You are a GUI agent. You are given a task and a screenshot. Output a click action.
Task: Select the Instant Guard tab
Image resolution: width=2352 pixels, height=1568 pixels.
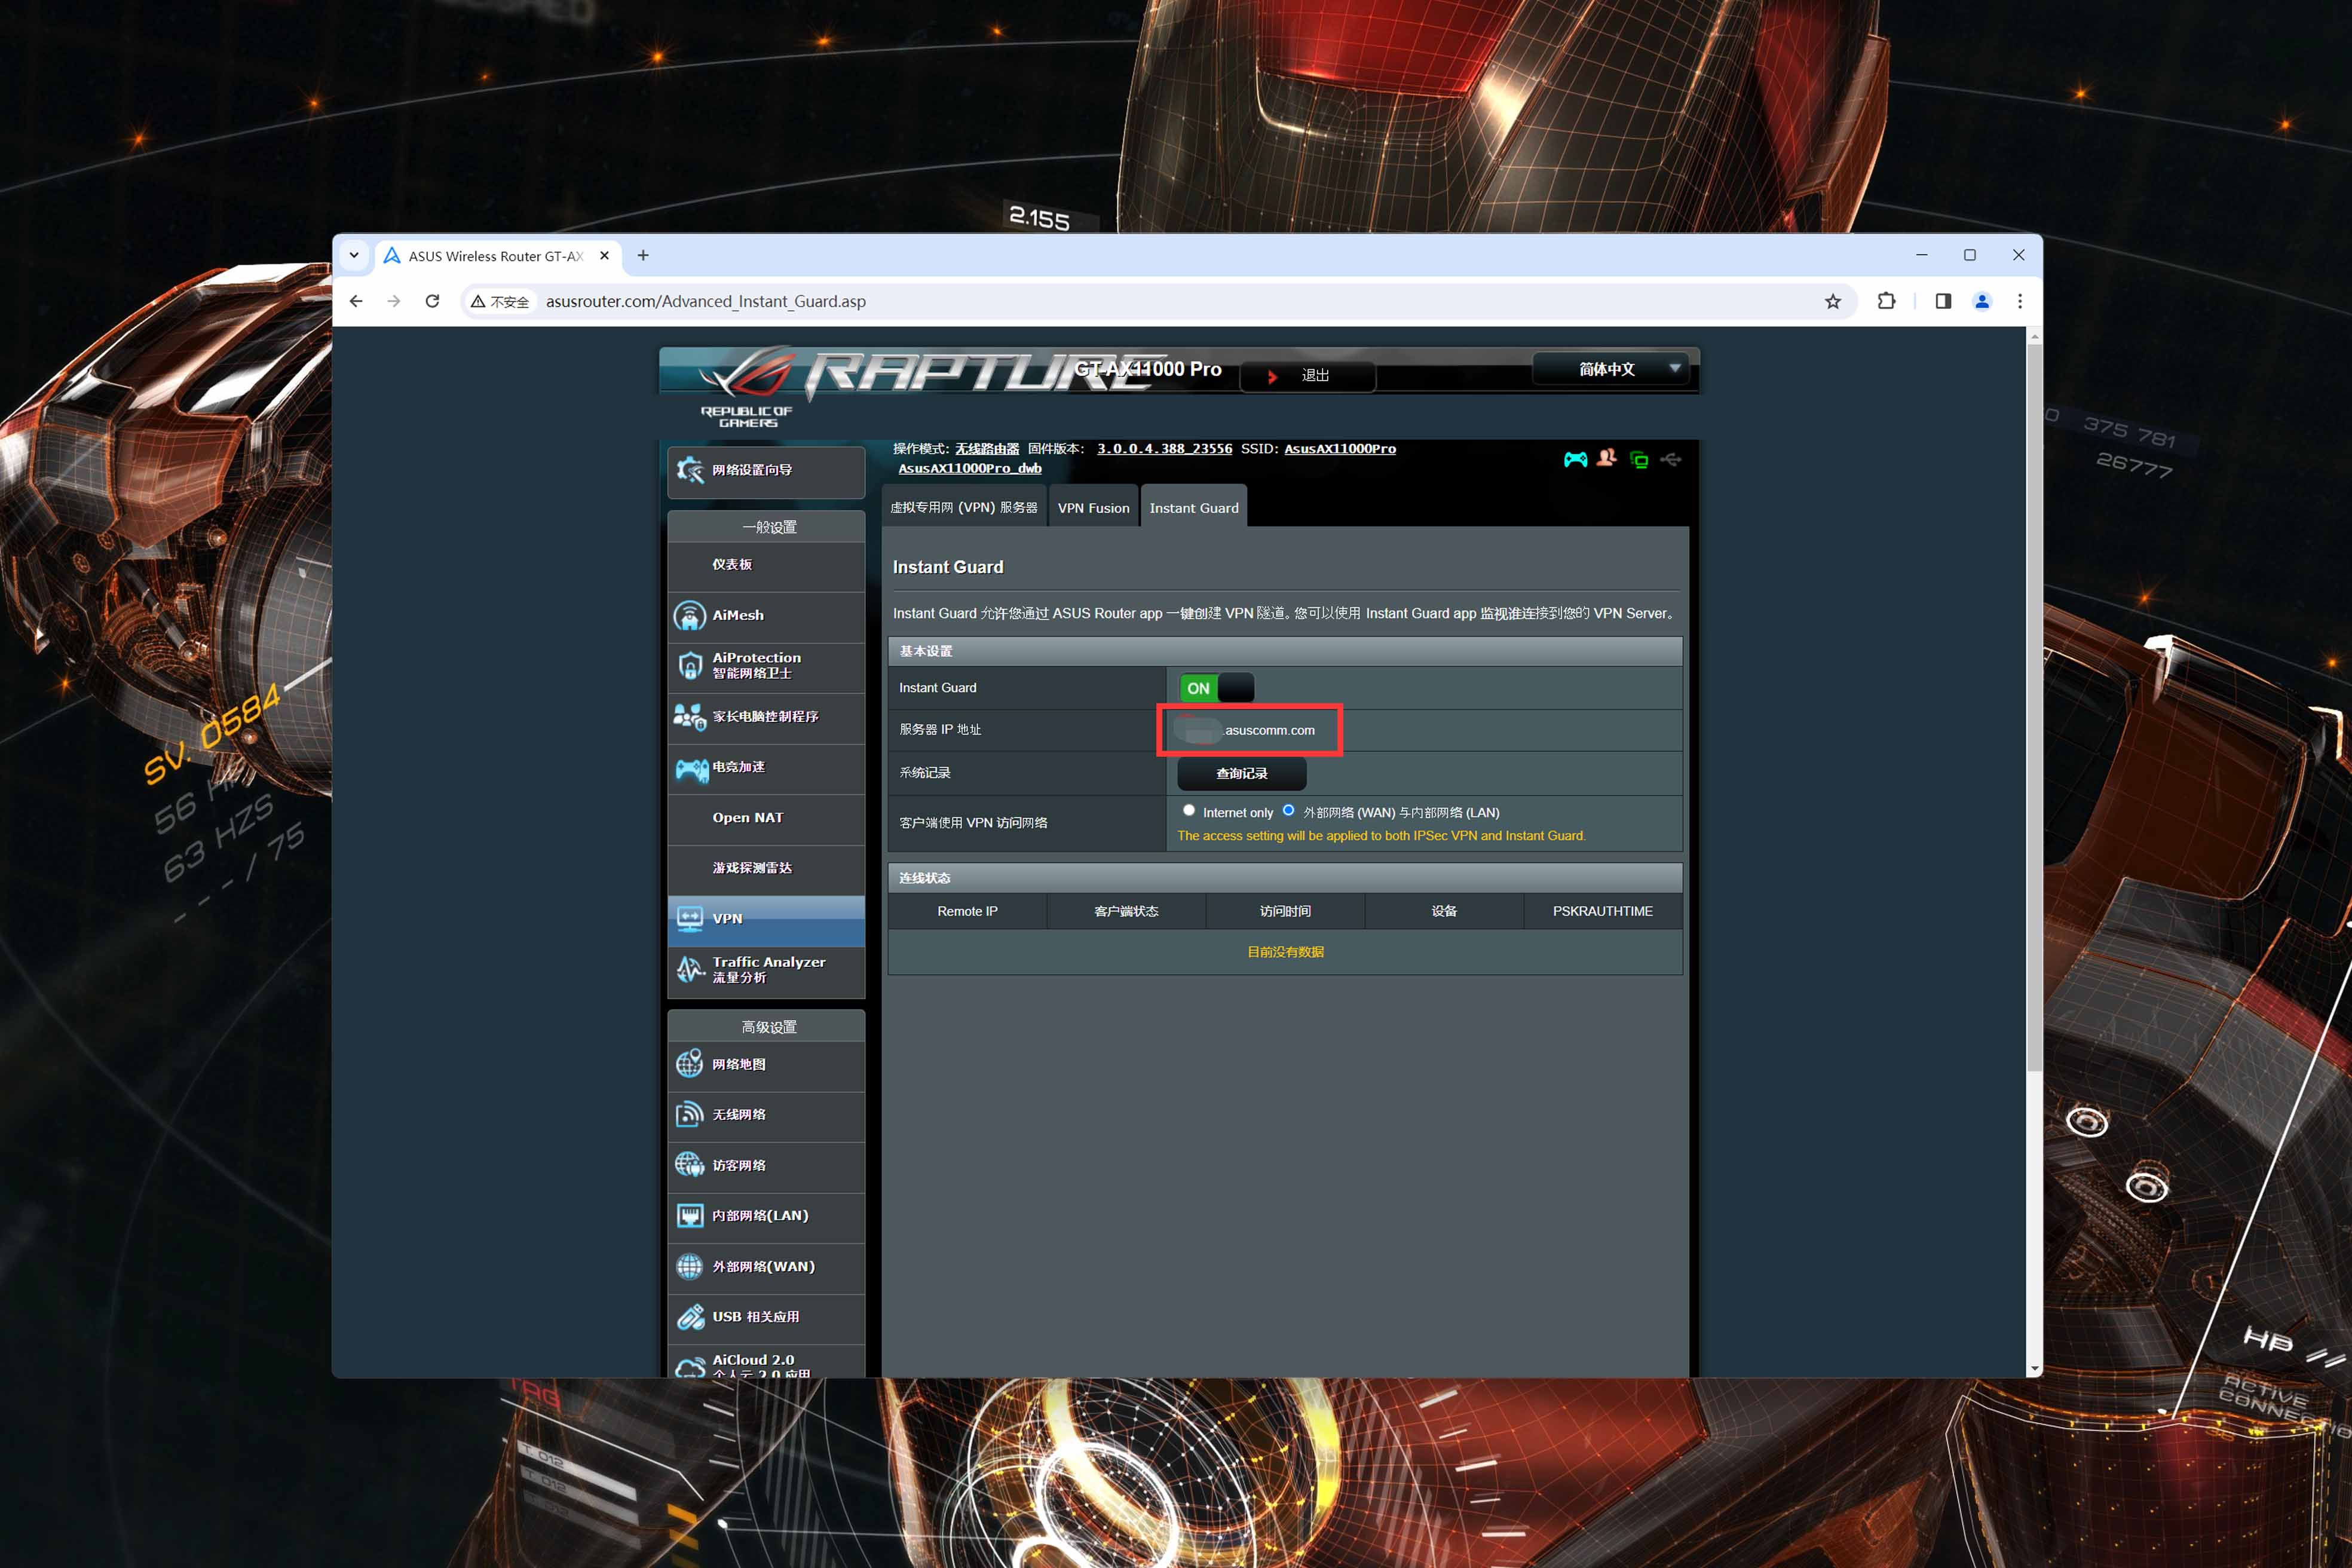(x=1194, y=507)
